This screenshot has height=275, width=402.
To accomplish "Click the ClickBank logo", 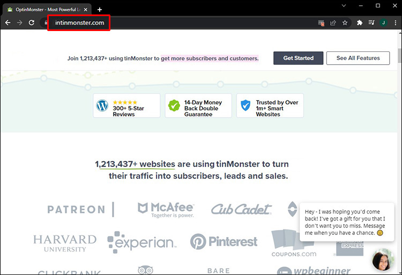I will pyautogui.click(x=70, y=272).
